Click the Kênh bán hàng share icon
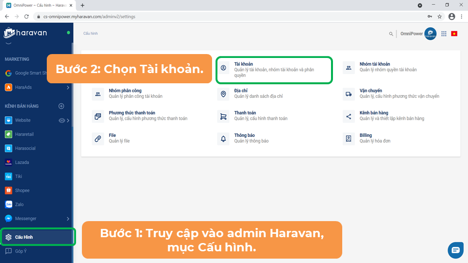The image size is (468, 263). (349, 116)
